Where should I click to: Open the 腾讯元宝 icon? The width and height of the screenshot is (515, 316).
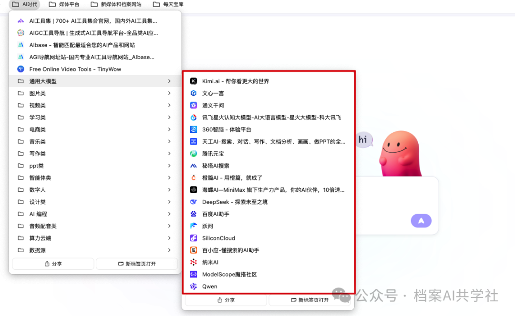click(x=194, y=154)
